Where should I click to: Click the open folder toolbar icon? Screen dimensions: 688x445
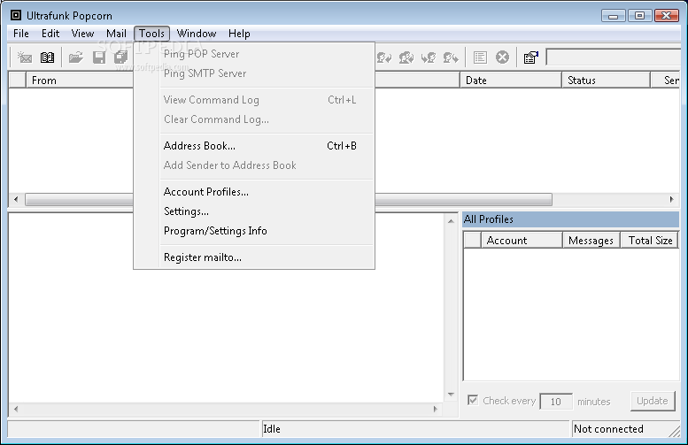tap(76, 58)
